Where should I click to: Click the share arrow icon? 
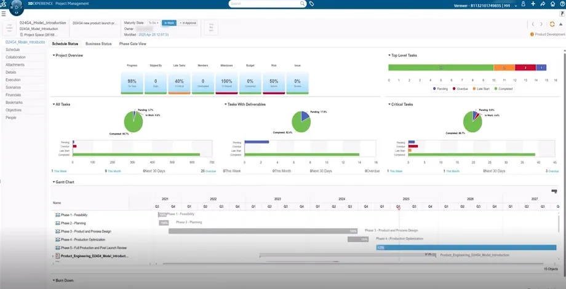(543, 4)
